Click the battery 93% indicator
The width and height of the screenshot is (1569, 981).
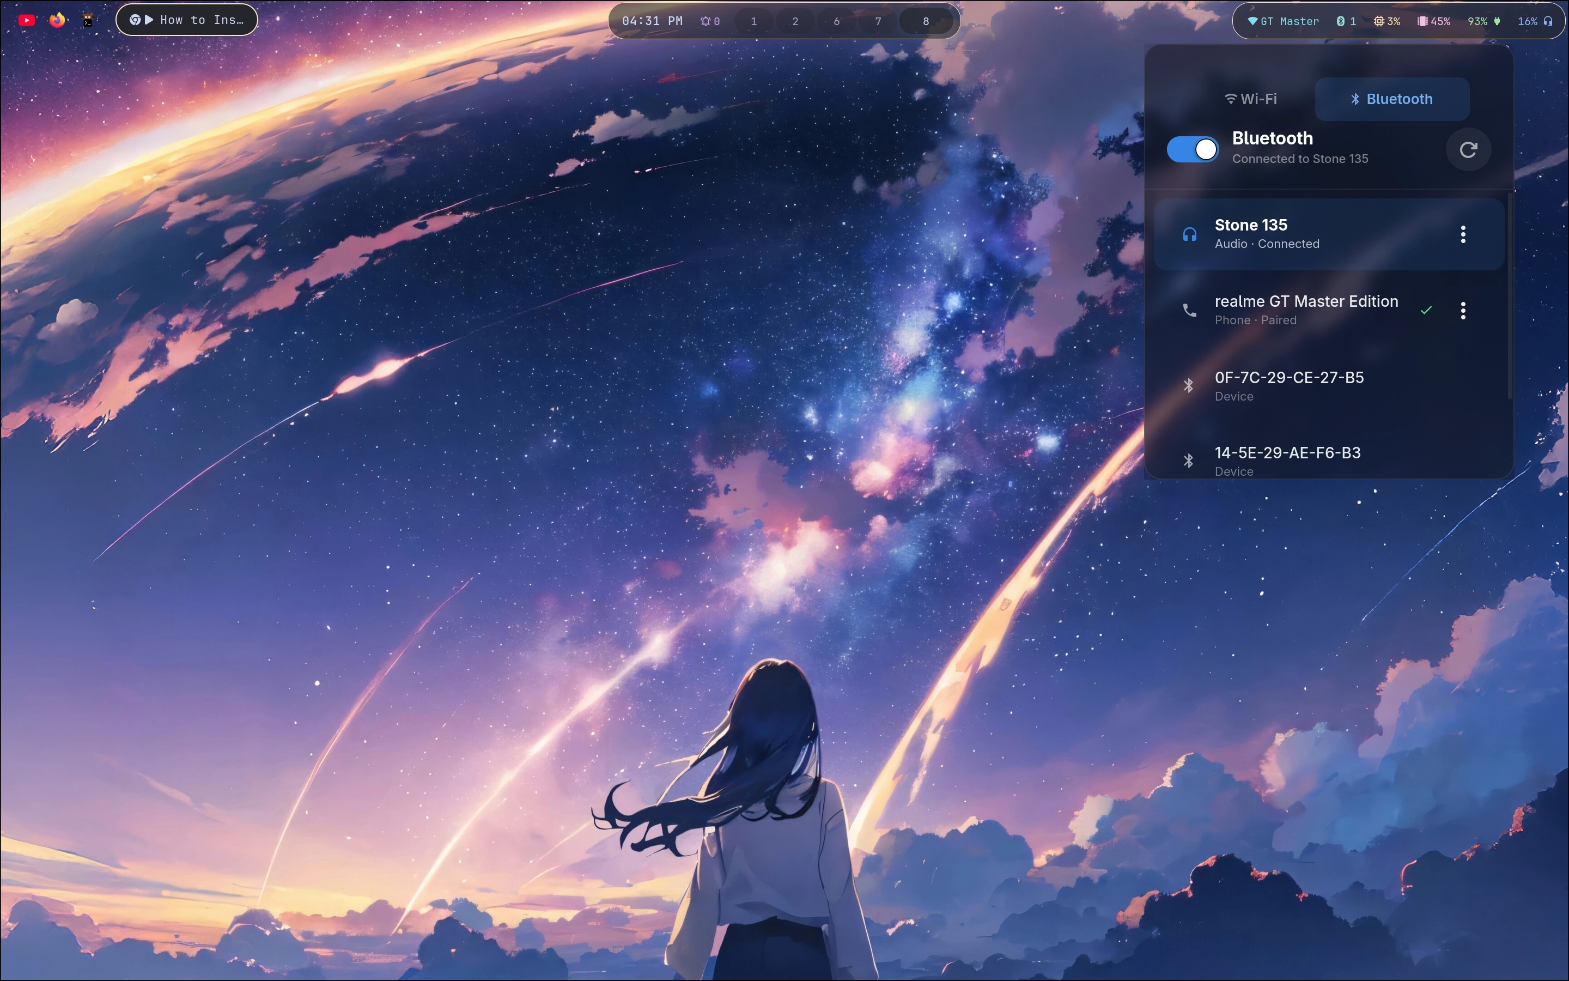point(1483,21)
